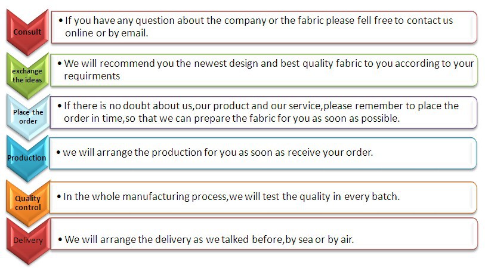This screenshot has height=268, width=485.
Task: Select the green exchange the ideas chevron
Action: point(27,76)
